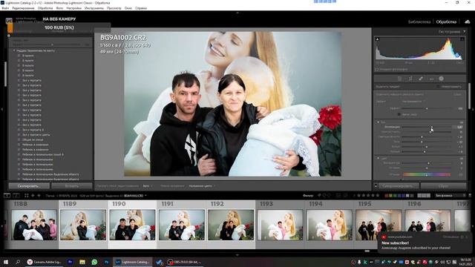Select thumbnail 1193 in filmstrip

pos(280,225)
